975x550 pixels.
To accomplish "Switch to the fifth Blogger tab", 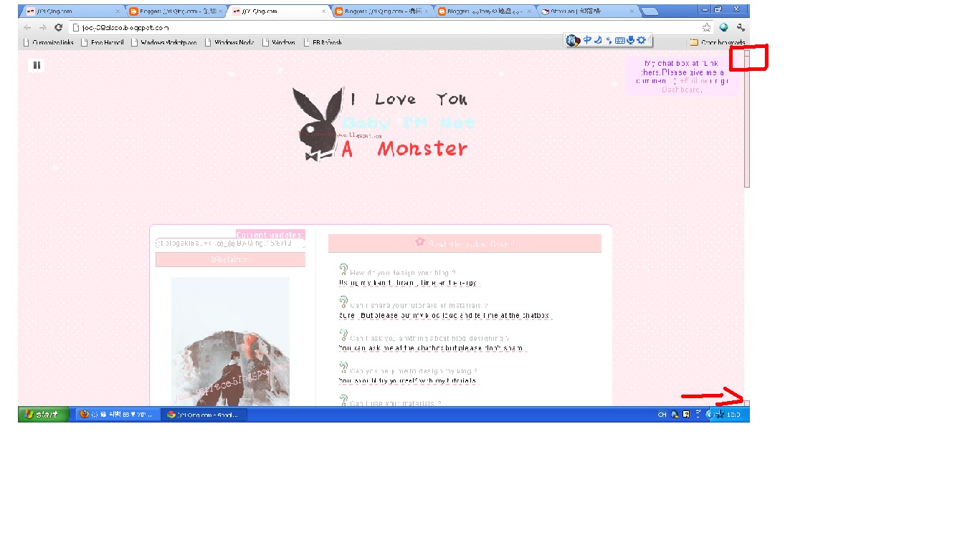I will pyautogui.click(x=485, y=11).
